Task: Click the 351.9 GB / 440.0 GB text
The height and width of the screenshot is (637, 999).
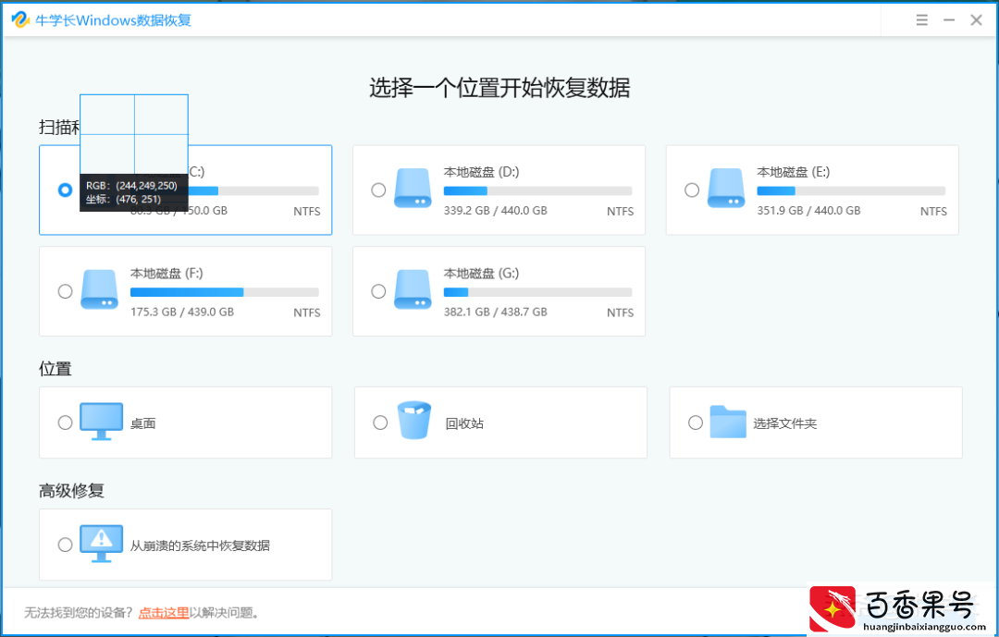Action: pyautogui.click(x=808, y=210)
